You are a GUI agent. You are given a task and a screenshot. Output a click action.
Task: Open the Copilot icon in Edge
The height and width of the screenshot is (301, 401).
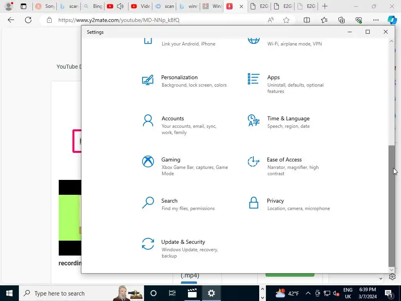click(x=392, y=20)
